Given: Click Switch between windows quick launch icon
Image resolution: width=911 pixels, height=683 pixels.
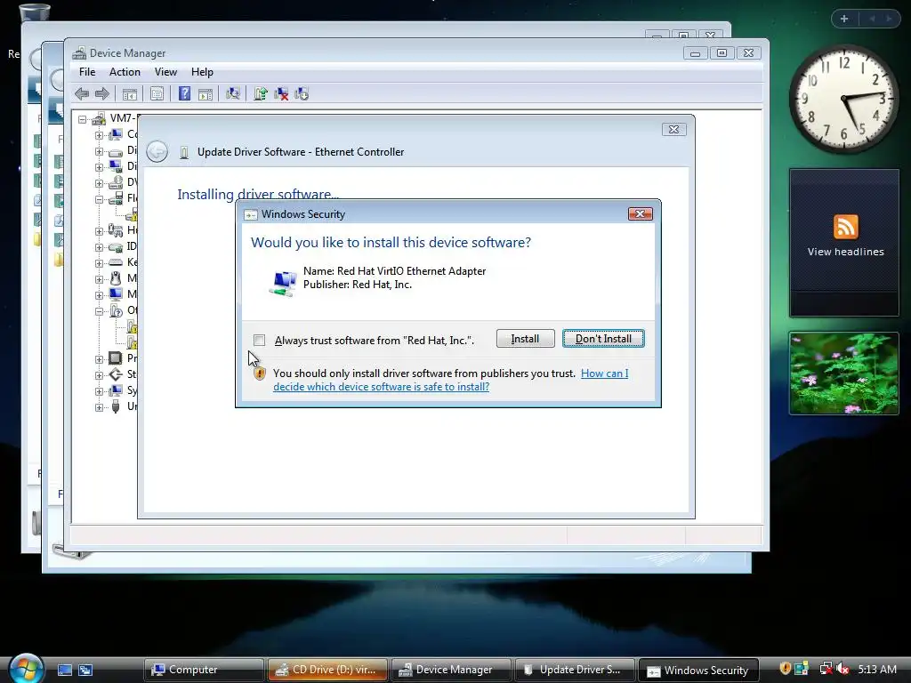Looking at the screenshot, I should coord(85,671).
